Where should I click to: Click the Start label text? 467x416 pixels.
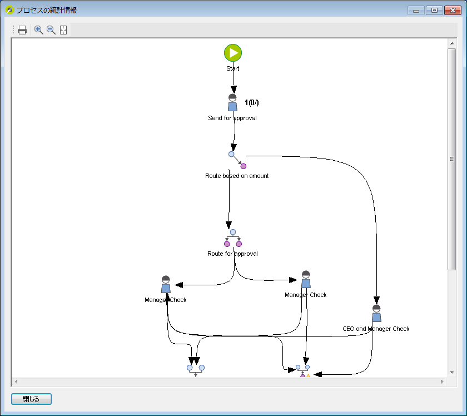pyautogui.click(x=232, y=68)
